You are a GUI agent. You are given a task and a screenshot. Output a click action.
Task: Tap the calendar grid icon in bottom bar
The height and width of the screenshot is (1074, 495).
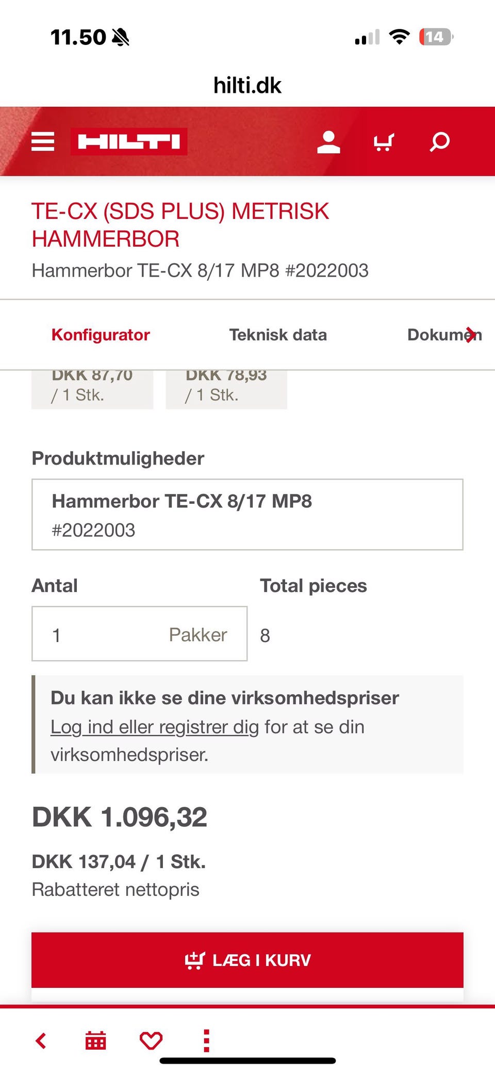point(96,1040)
